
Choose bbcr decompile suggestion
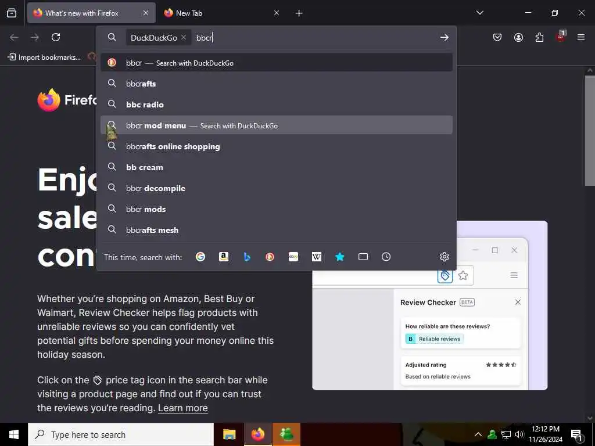coord(276,188)
